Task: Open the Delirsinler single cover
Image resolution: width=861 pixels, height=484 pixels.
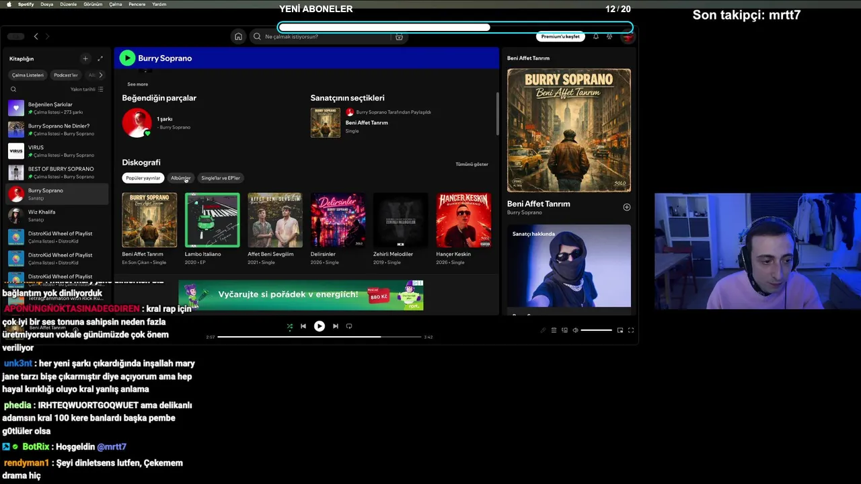Action: coord(338,220)
